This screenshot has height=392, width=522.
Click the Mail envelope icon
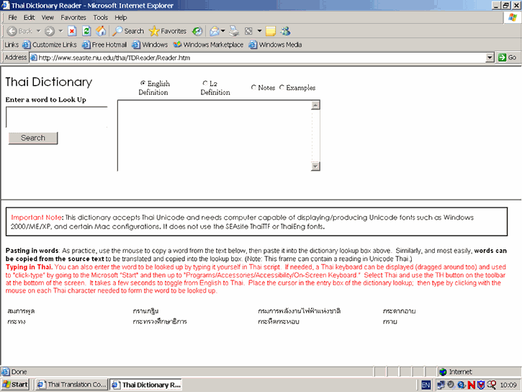[x=215, y=31]
